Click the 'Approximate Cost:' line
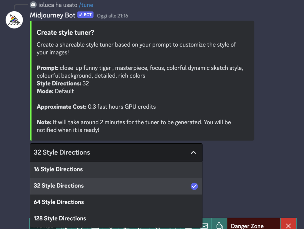This screenshot has height=229, width=304. (x=96, y=107)
